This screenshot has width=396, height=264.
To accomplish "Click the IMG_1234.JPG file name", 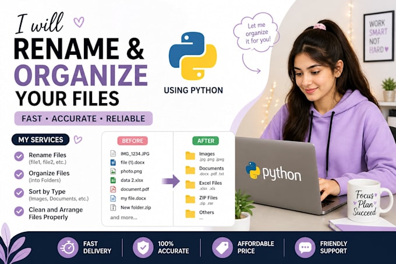I will pyautogui.click(x=135, y=154).
